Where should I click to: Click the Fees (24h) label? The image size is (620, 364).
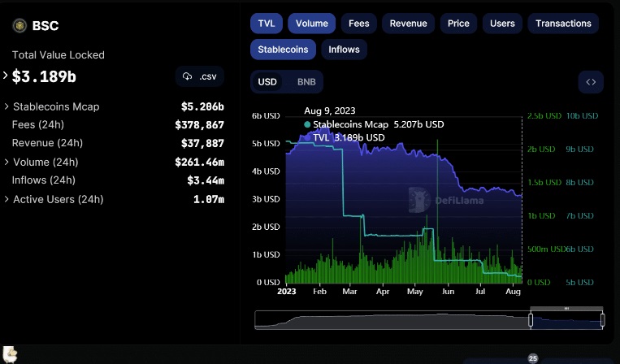38,124
